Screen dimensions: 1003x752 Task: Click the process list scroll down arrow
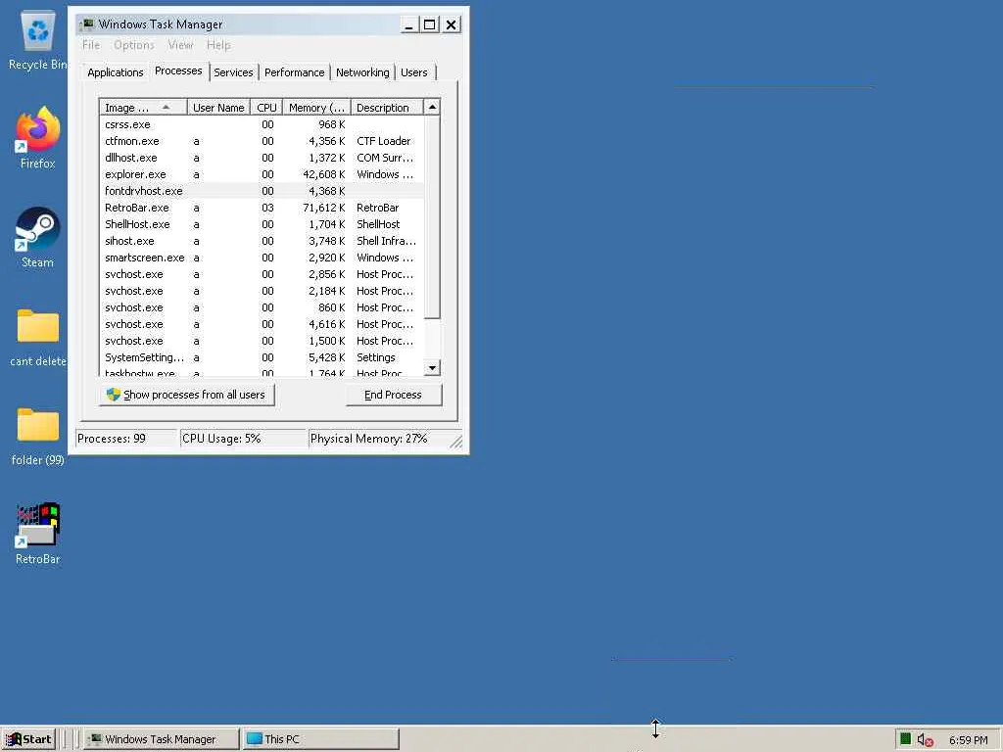432,368
